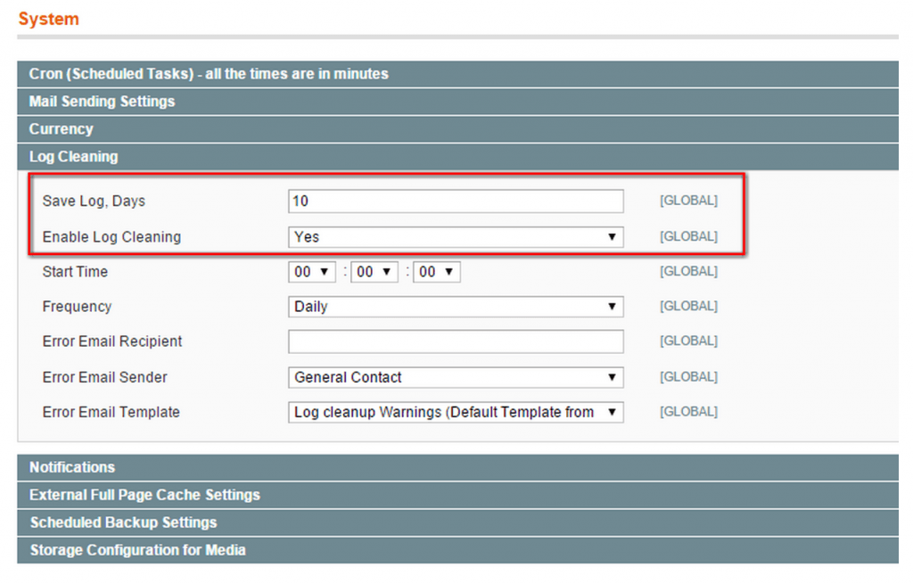Expand Storage Configuration for Media section

pos(137,550)
